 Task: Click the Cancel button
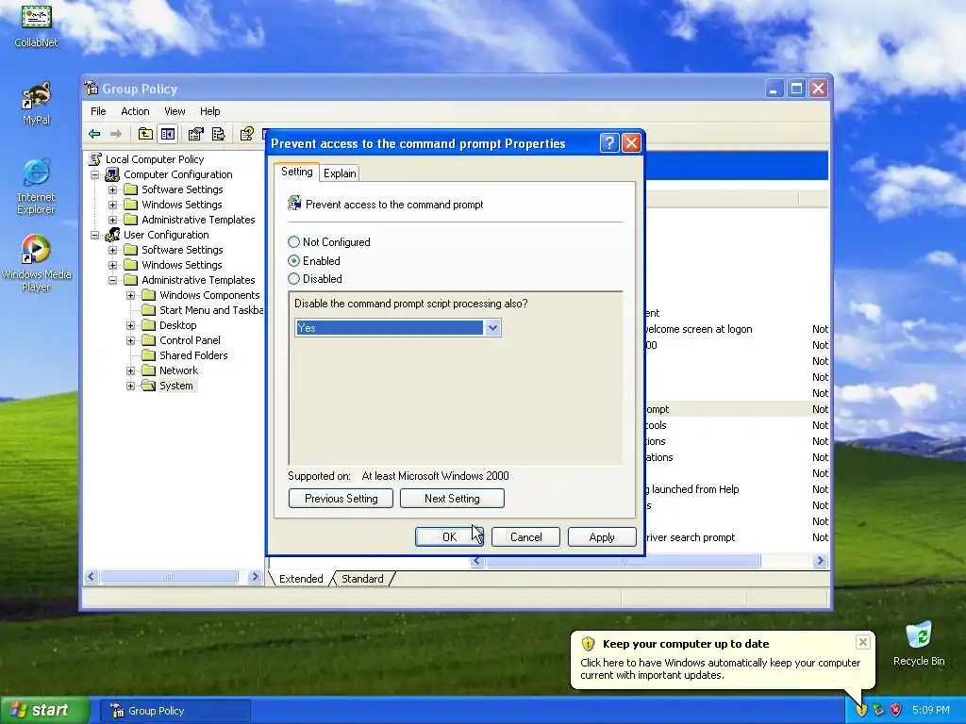click(x=525, y=536)
